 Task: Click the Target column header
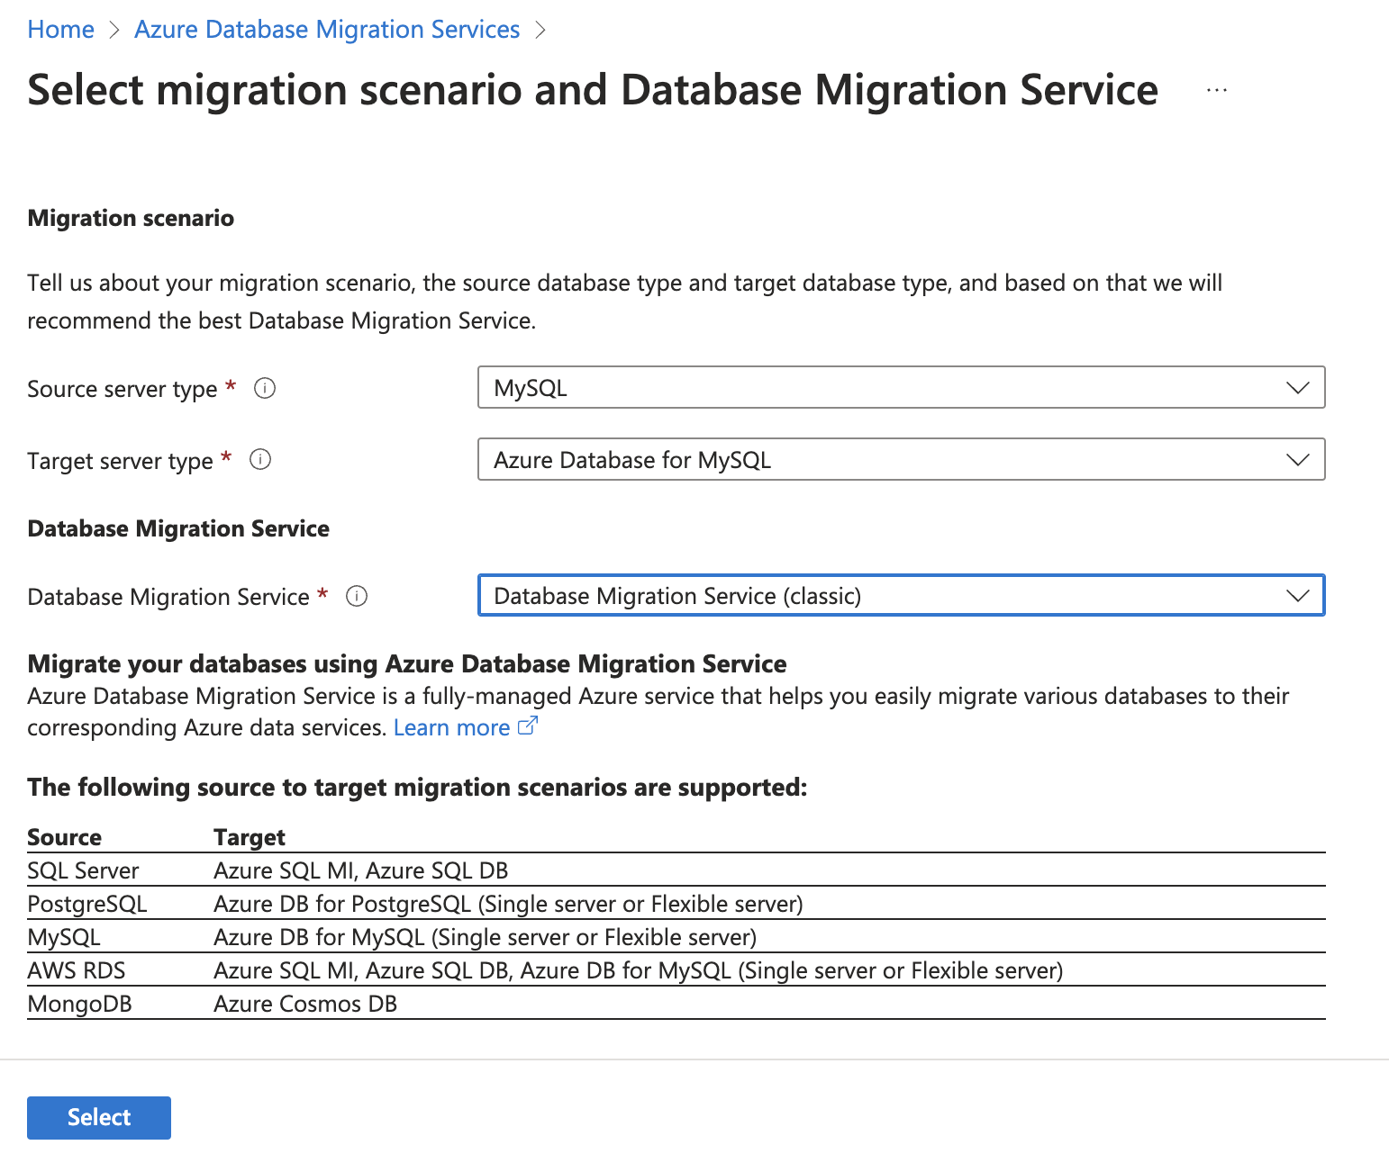249,837
